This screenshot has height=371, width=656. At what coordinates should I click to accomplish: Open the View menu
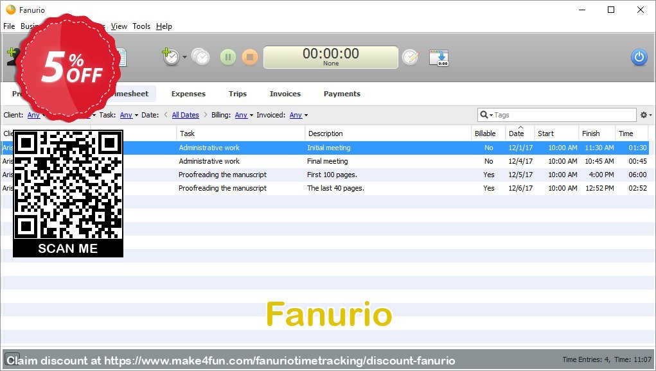click(119, 26)
